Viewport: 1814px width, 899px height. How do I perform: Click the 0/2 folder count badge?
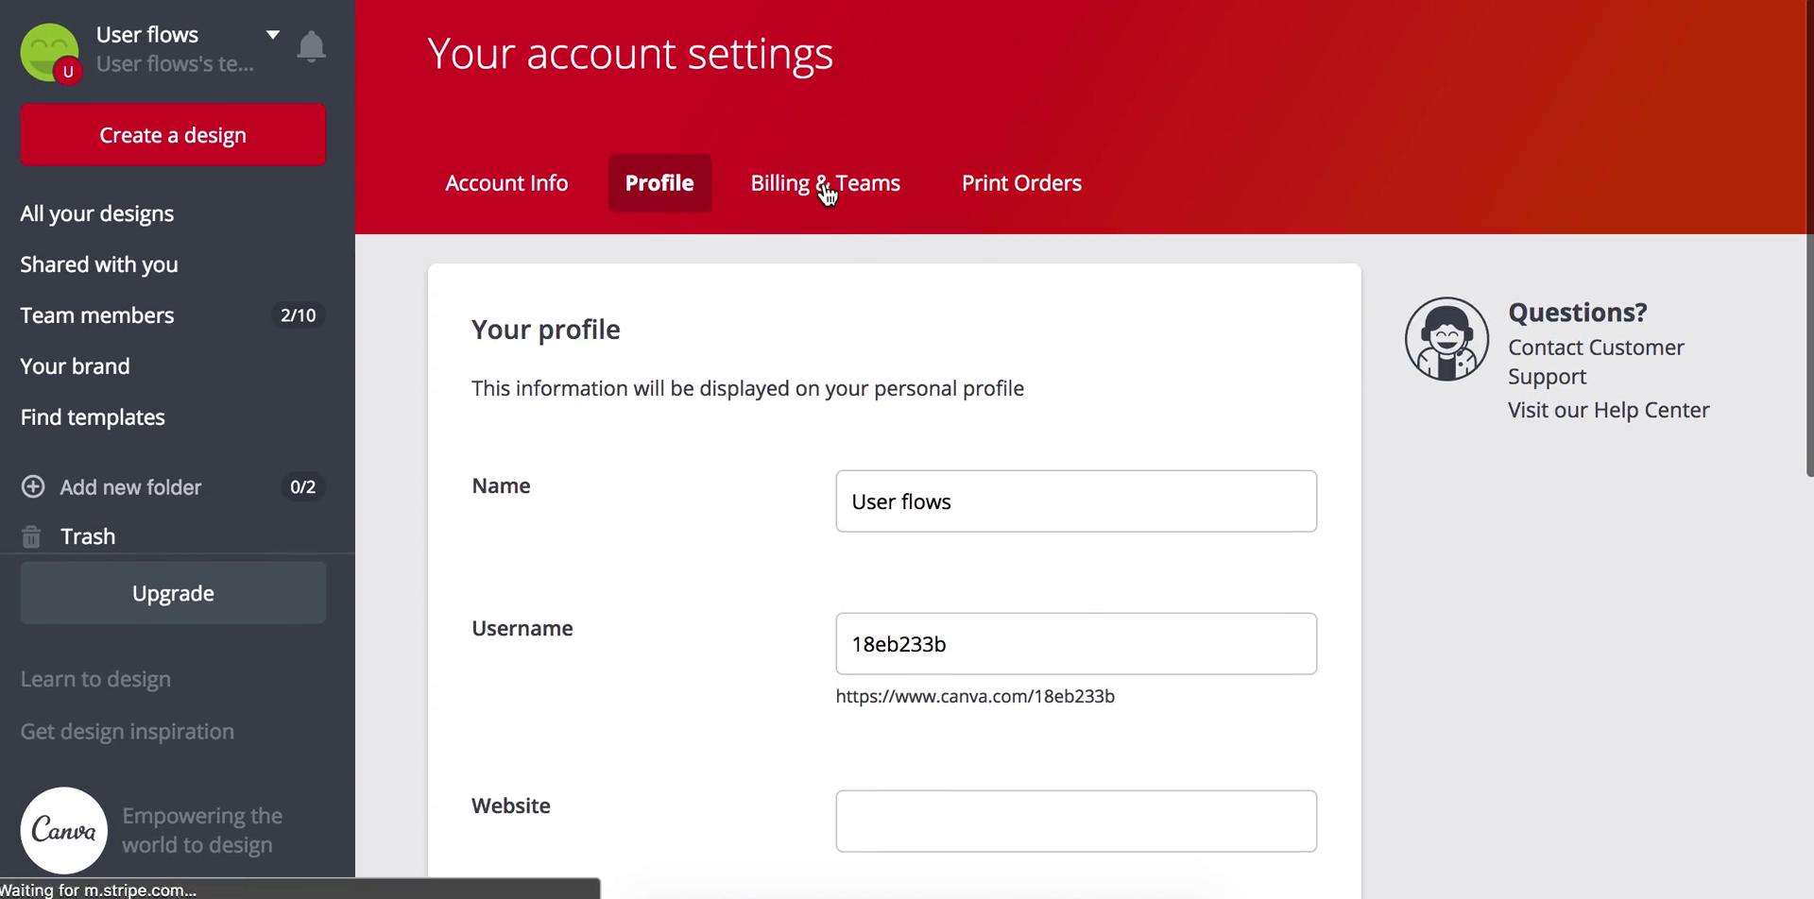coord(303,487)
